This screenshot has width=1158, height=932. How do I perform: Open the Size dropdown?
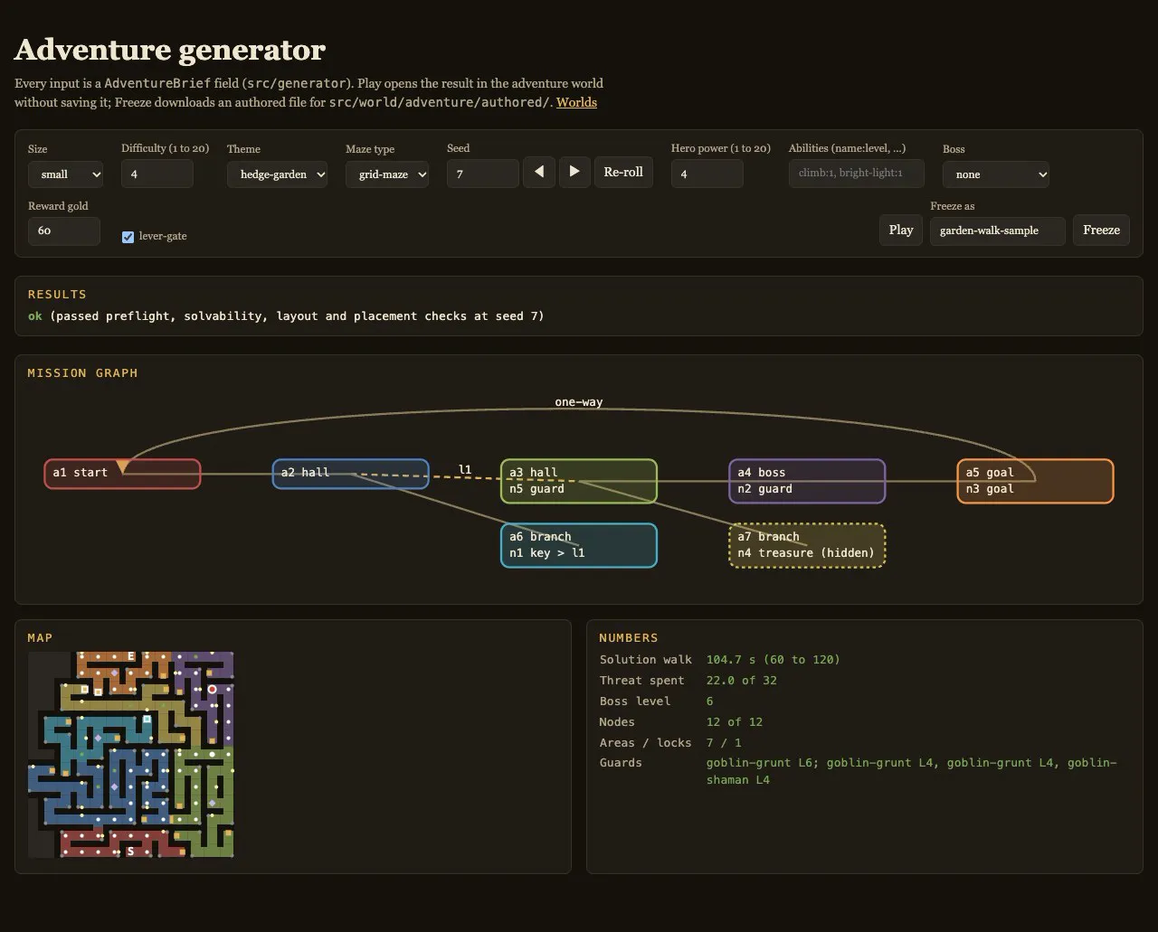click(65, 174)
